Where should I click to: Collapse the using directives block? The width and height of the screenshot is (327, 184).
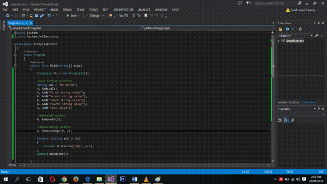15,33
